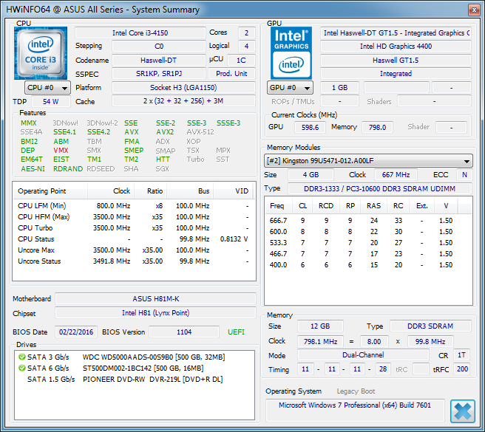
Task: Click the VID column header
Action: pyautogui.click(x=233, y=191)
